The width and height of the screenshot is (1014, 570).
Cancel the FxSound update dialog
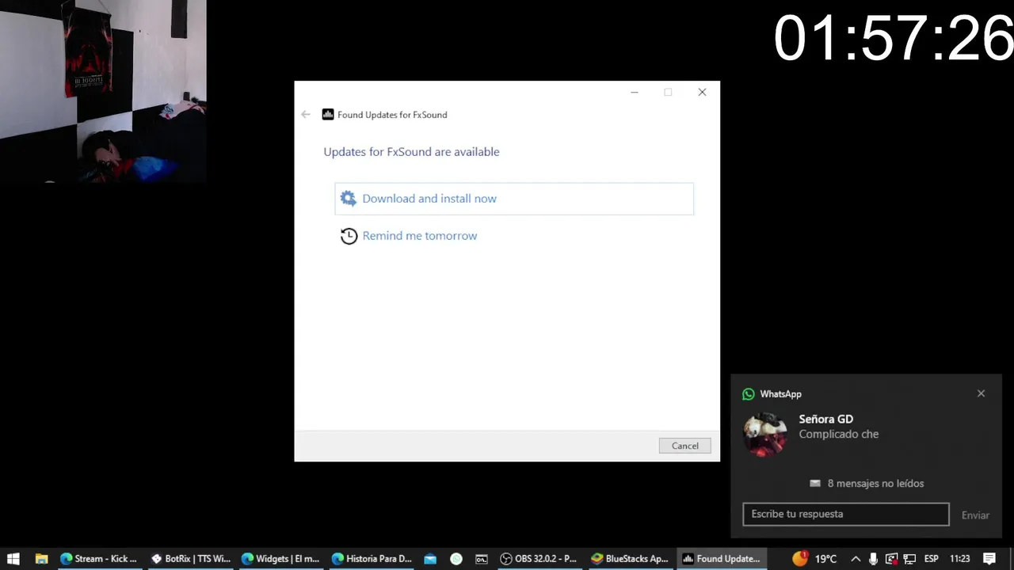[684, 446]
